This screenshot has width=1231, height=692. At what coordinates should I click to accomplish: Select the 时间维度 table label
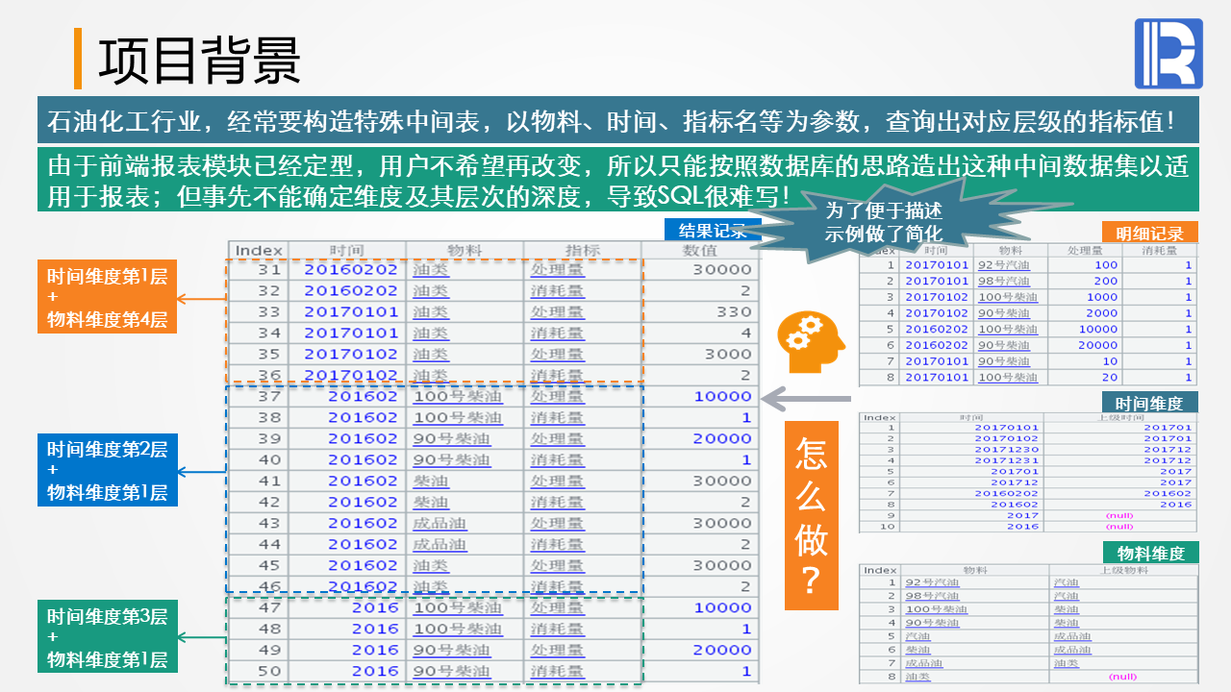(x=1150, y=402)
